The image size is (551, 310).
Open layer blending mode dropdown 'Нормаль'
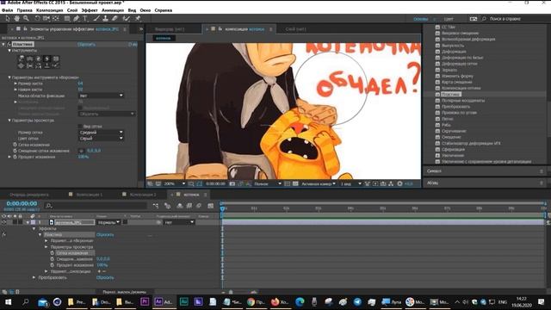pos(108,222)
